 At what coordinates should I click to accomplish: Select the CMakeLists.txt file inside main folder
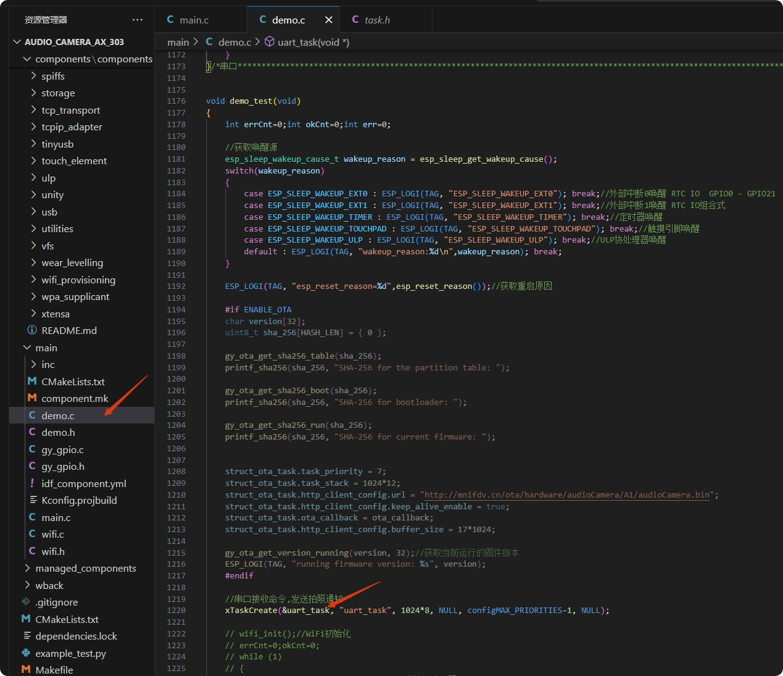[73, 382]
